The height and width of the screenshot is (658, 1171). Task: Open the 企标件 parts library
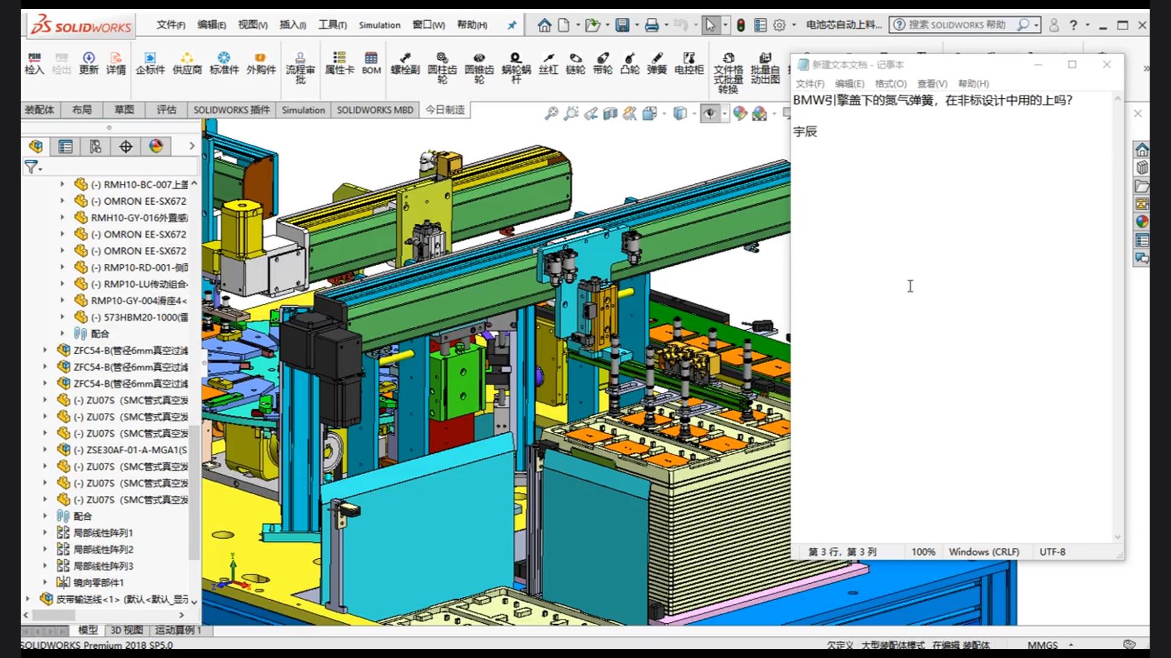coord(150,63)
